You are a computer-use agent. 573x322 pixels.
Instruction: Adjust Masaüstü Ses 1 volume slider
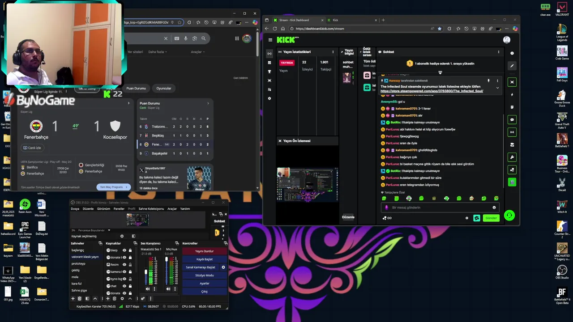[146, 271]
